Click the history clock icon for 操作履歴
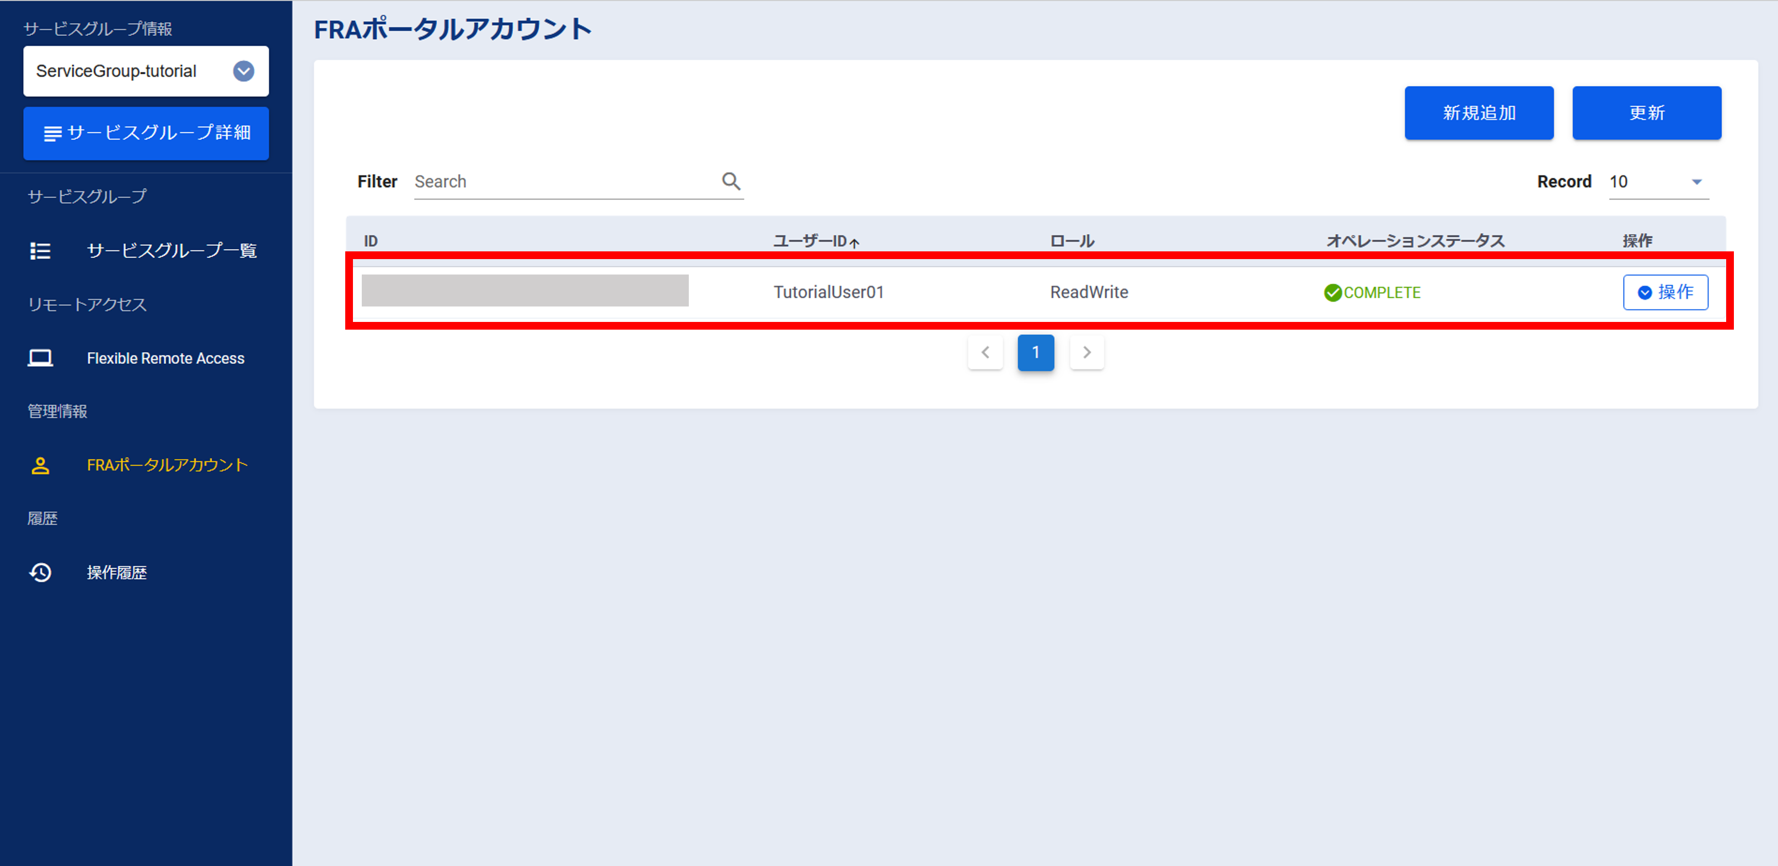Screen dimensions: 1778x866 click(x=40, y=573)
